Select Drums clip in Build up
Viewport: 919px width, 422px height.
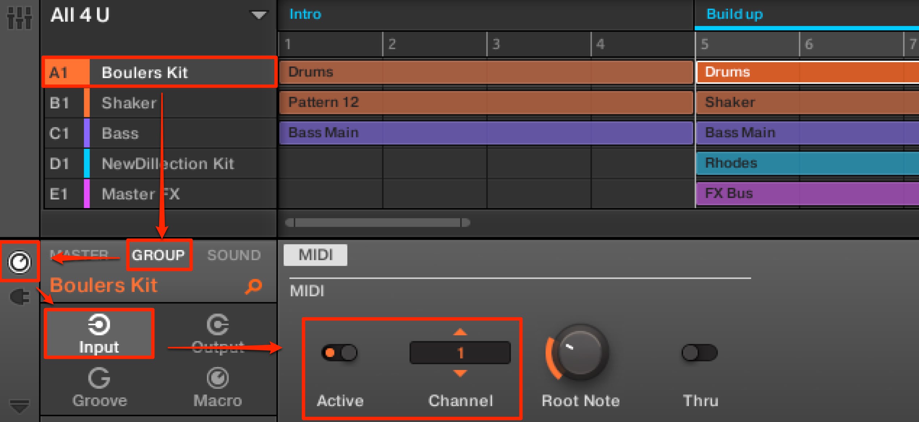(x=808, y=72)
